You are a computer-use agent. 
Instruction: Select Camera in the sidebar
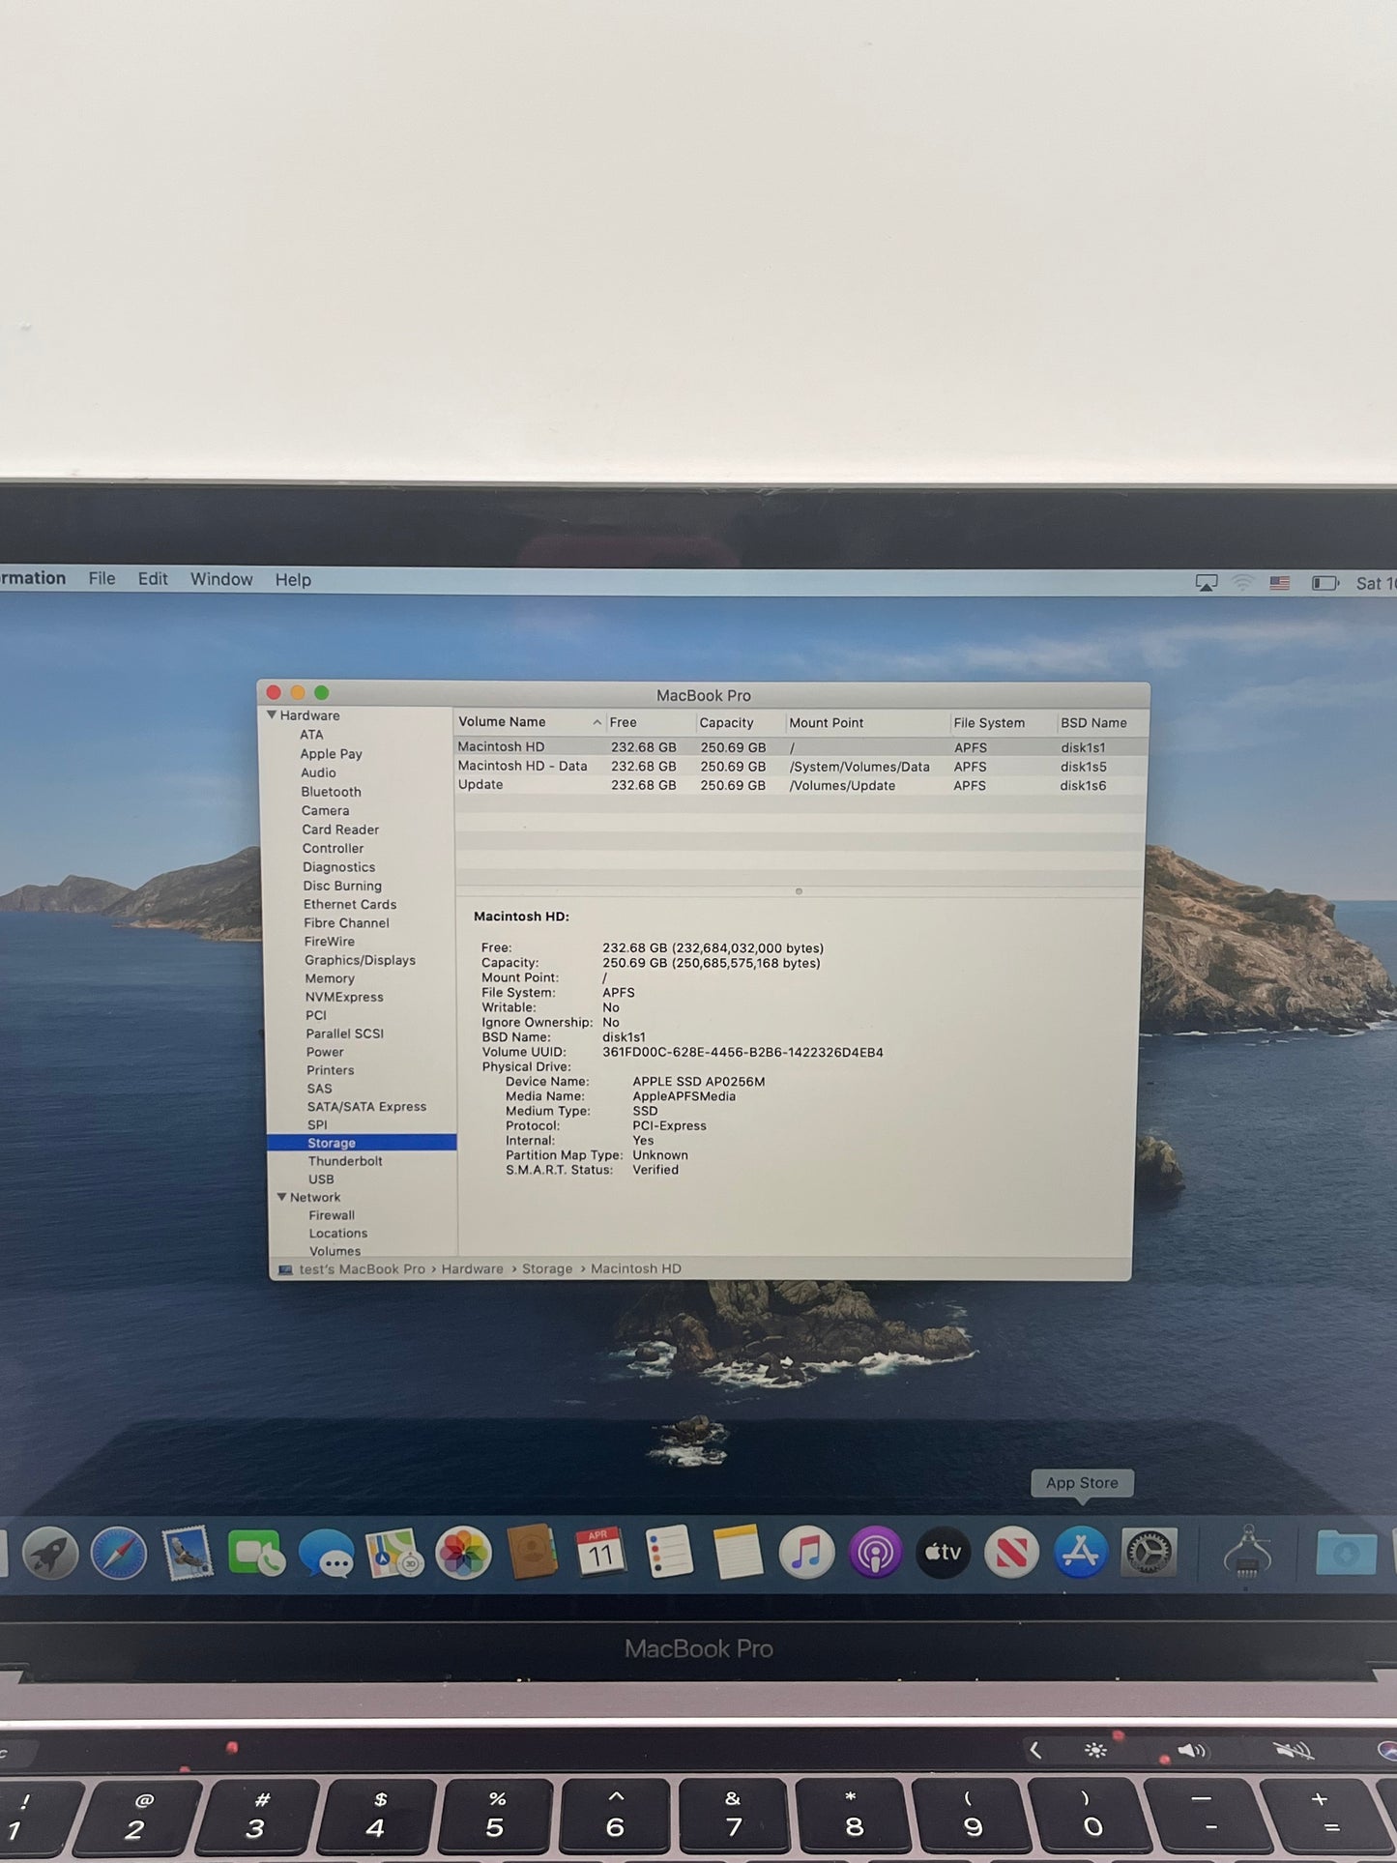(x=325, y=810)
